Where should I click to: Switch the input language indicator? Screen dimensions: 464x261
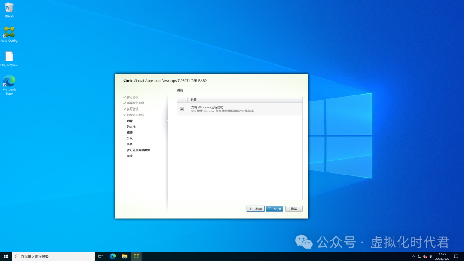tap(431, 257)
